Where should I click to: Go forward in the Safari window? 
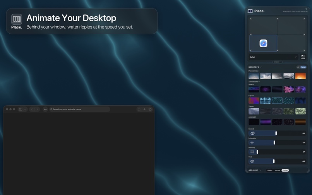pos(37,109)
